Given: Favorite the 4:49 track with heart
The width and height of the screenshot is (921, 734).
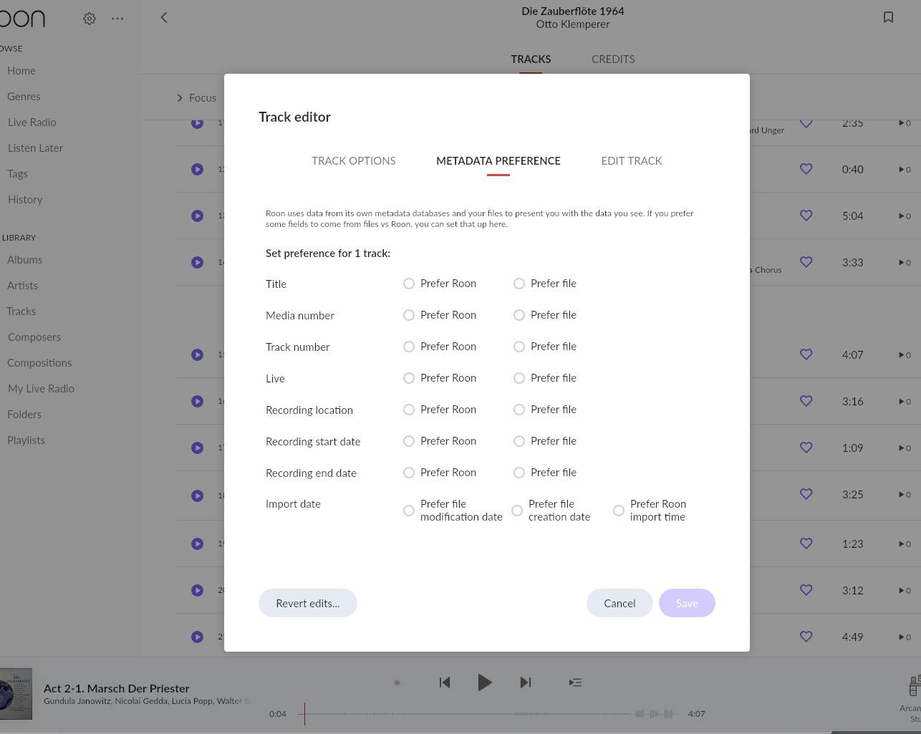Looking at the screenshot, I should [x=806, y=637].
